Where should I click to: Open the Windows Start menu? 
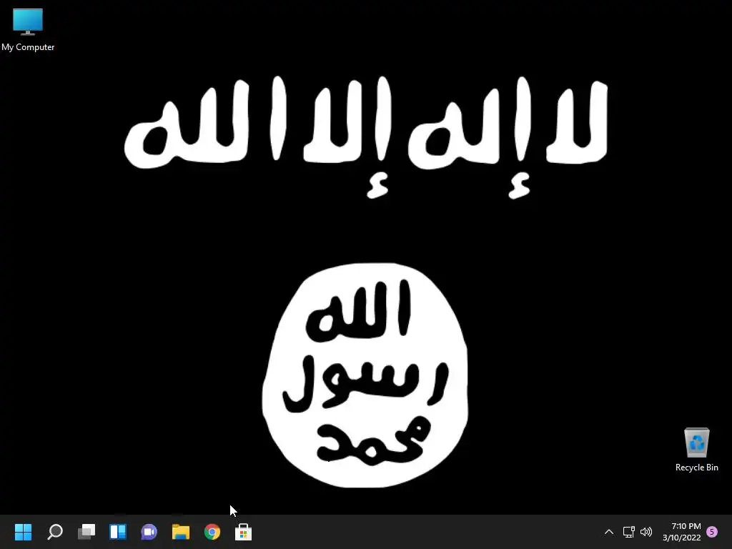coord(23,531)
